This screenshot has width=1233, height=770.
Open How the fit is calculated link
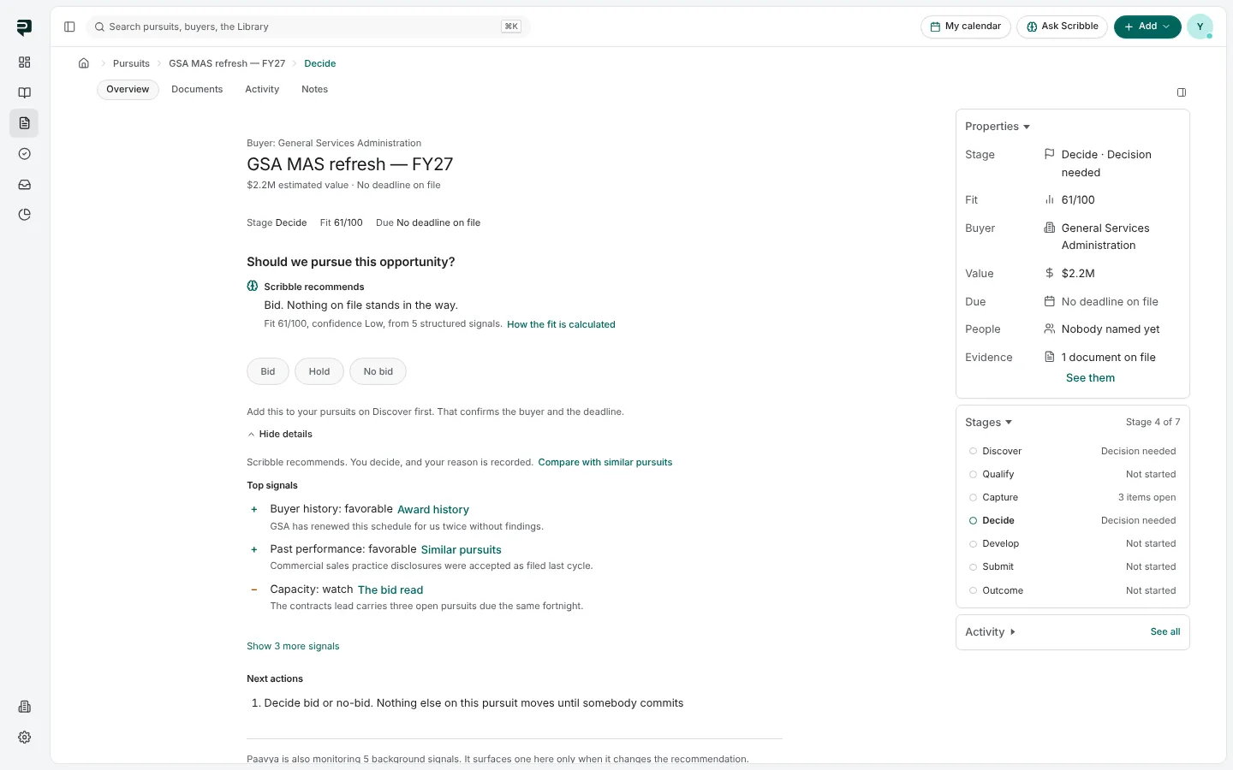561,325
